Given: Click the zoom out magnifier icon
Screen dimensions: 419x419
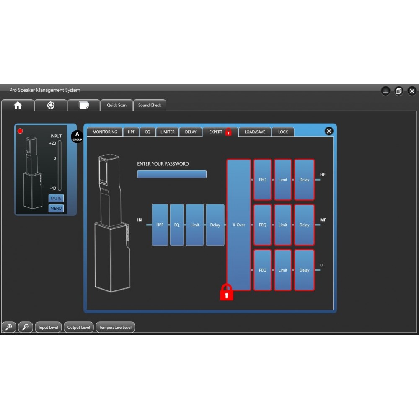Looking at the screenshot, I should point(26,327).
